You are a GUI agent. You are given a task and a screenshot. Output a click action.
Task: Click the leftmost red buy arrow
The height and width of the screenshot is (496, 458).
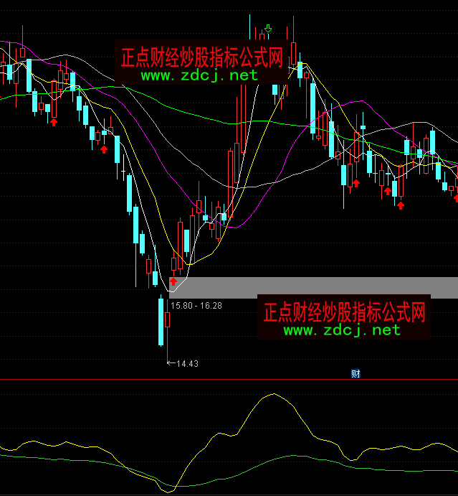tap(53, 122)
